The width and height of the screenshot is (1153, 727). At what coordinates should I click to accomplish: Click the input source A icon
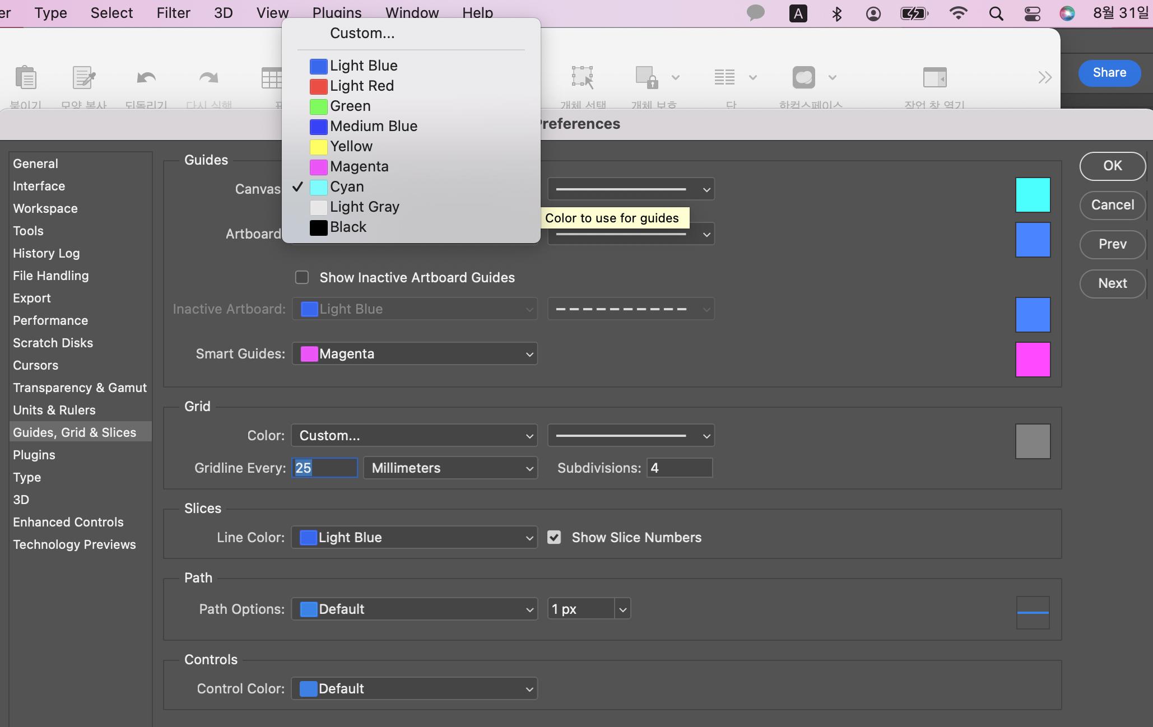click(x=798, y=13)
